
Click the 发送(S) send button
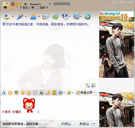(84, 124)
